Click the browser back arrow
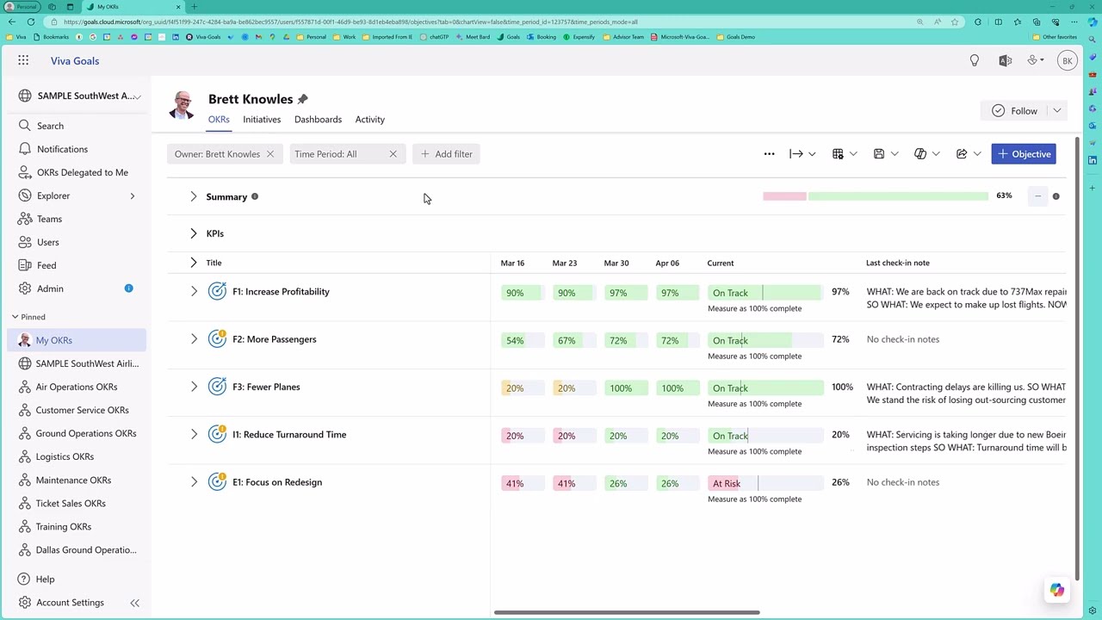 tap(11, 22)
